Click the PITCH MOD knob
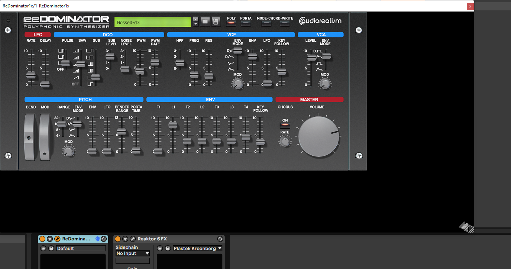Viewport: 511px width, 269px height. (x=68, y=151)
